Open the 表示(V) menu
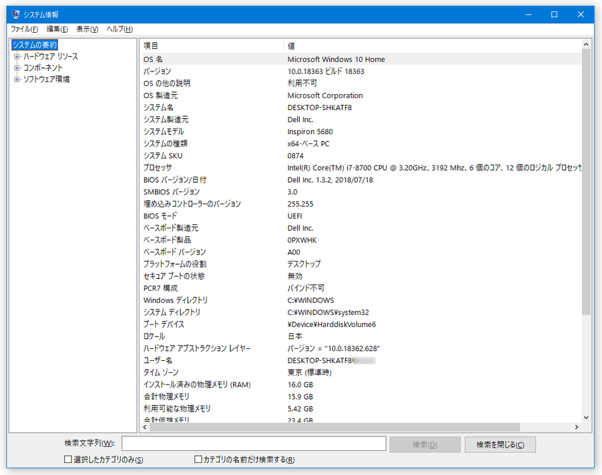This screenshot has height=475, width=602. (87, 29)
